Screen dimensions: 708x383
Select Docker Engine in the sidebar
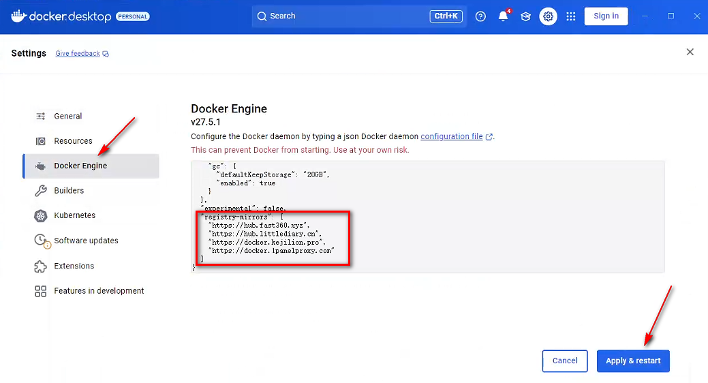click(91, 166)
